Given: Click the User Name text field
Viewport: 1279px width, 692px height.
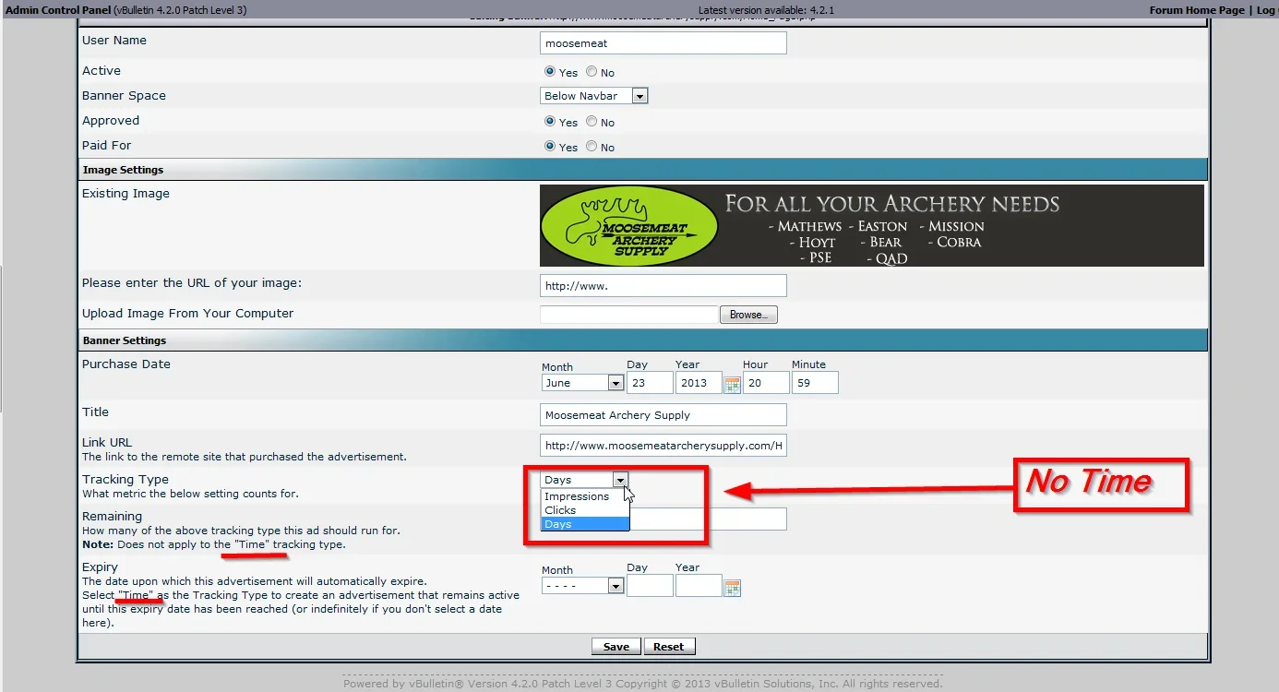Looking at the screenshot, I should [x=663, y=43].
